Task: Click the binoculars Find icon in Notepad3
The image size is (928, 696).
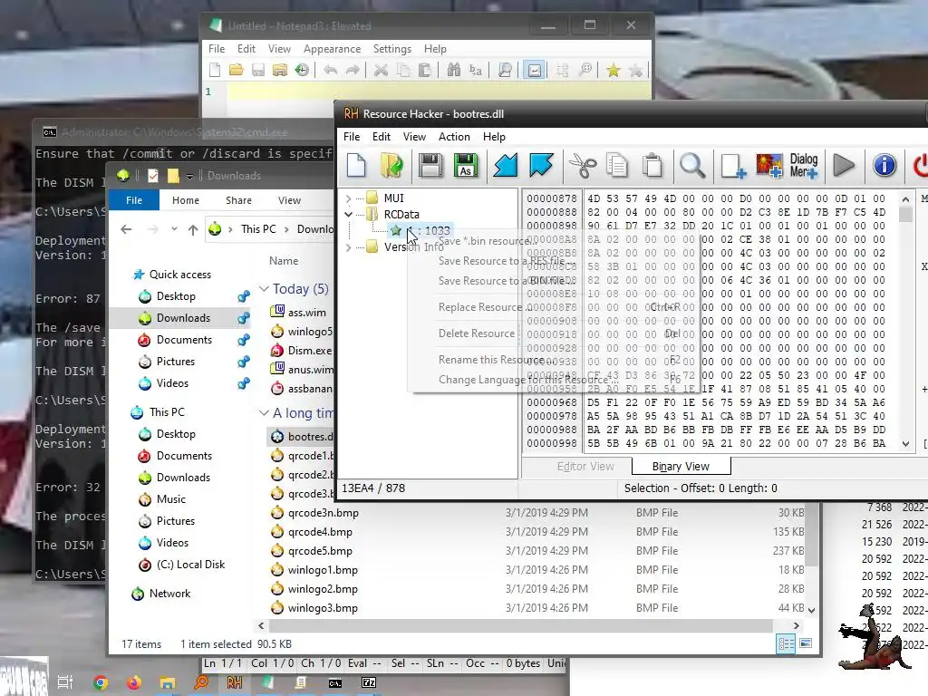Action: tap(454, 71)
